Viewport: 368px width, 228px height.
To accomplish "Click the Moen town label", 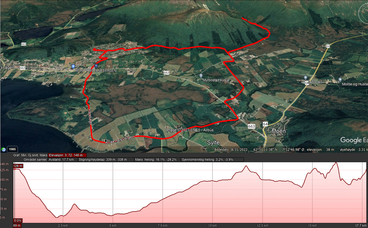I will point(279,131).
